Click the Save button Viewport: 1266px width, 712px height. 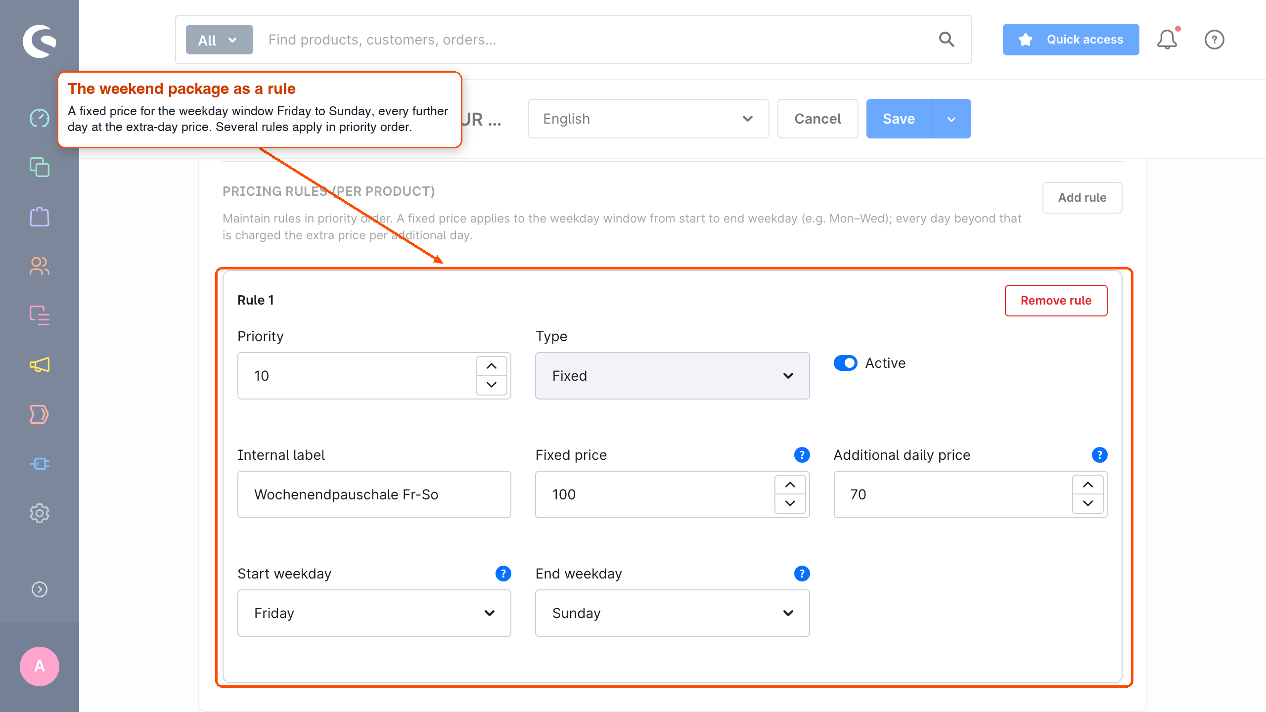(x=899, y=119)
